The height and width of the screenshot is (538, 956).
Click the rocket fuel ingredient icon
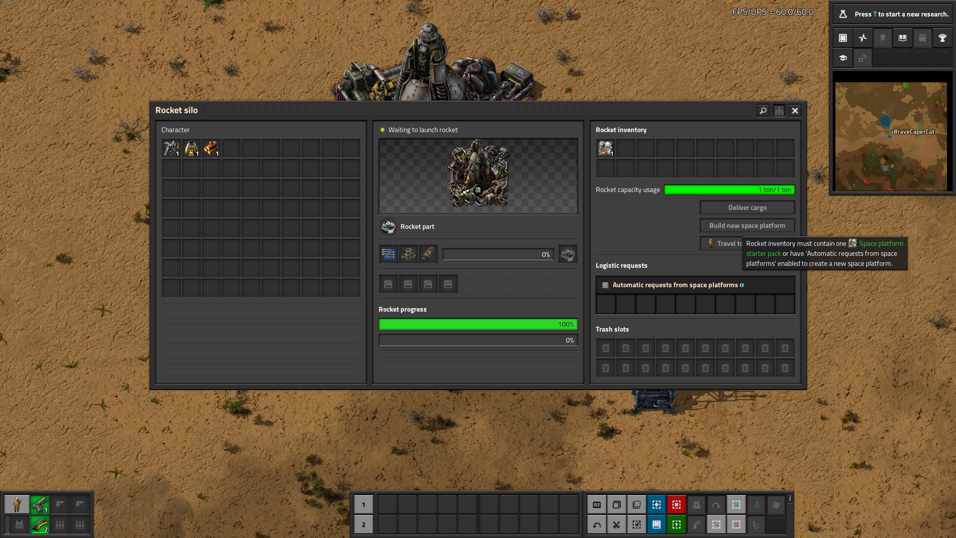coord(428,254)
